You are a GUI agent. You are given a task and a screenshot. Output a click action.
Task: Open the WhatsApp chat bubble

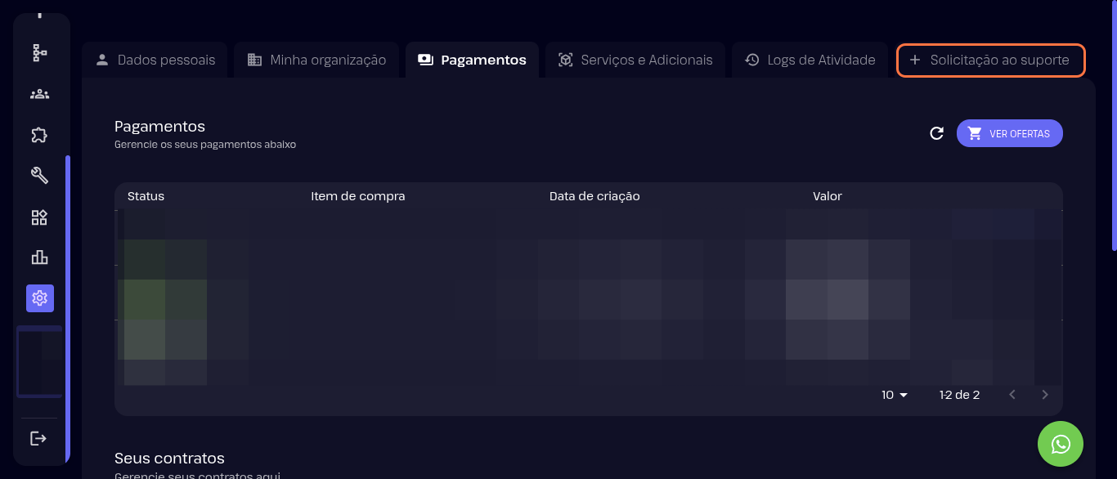1060,444
